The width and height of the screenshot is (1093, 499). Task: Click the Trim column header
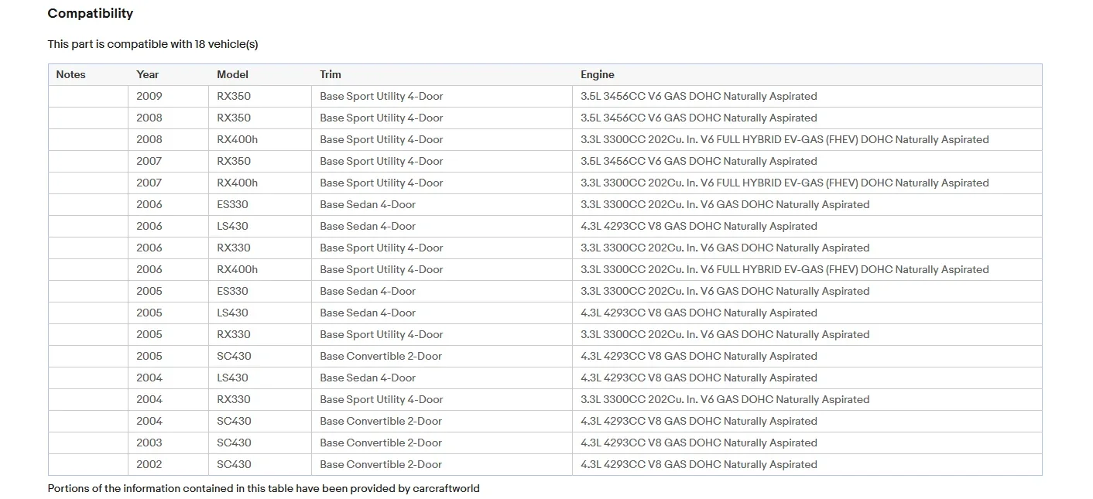tap(442, 75)
